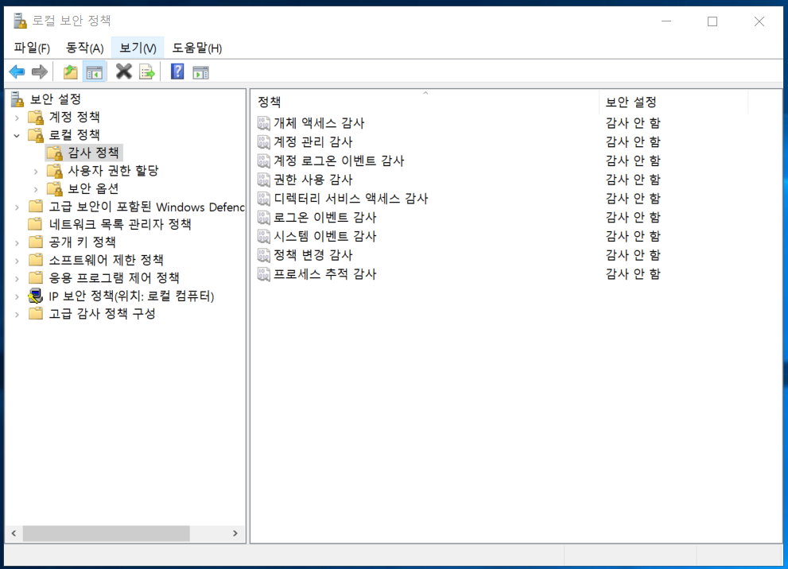Click the 로컬 보안 정책 title bar icon

coord(20,21)
